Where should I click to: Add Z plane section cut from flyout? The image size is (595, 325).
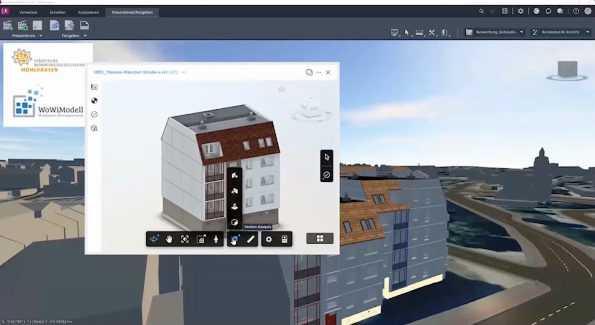(x=234, y=207)
